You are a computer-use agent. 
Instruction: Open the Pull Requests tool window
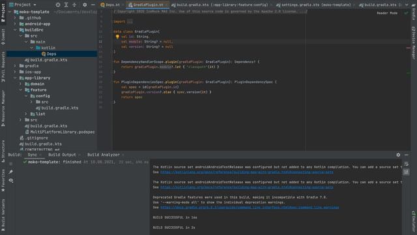coord(3,67)
